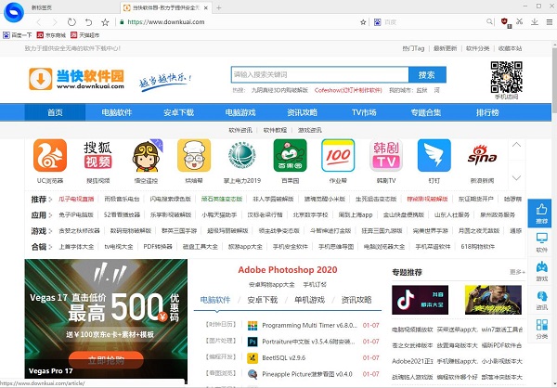Click the monitor 软件 sidebar icon
This screenshot has height=388, width=557.
[x=541, y=242]
